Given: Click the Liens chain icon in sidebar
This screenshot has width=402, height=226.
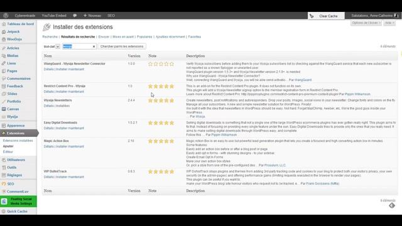Looking at the screenshot, I should coord(4,63).
